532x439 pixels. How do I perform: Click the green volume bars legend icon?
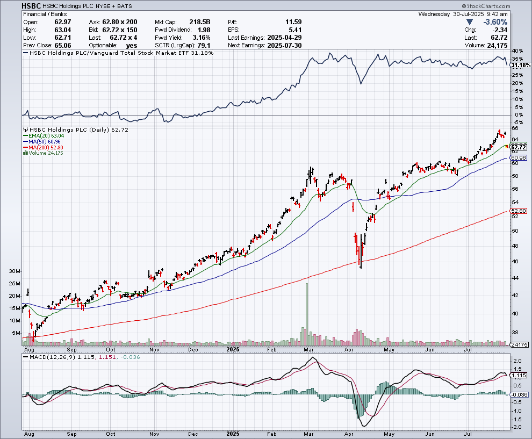coord(25,153)
